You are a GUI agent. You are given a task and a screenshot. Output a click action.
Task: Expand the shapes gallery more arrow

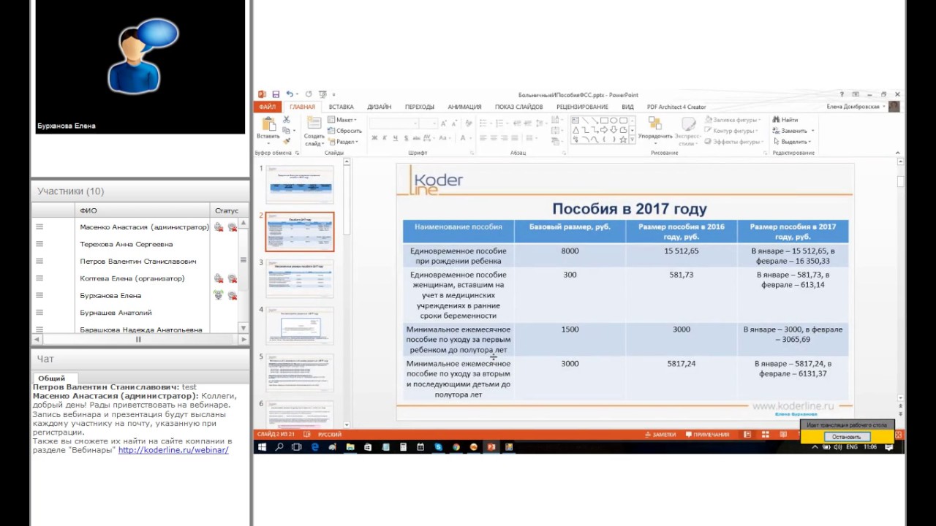coord(631,139)
